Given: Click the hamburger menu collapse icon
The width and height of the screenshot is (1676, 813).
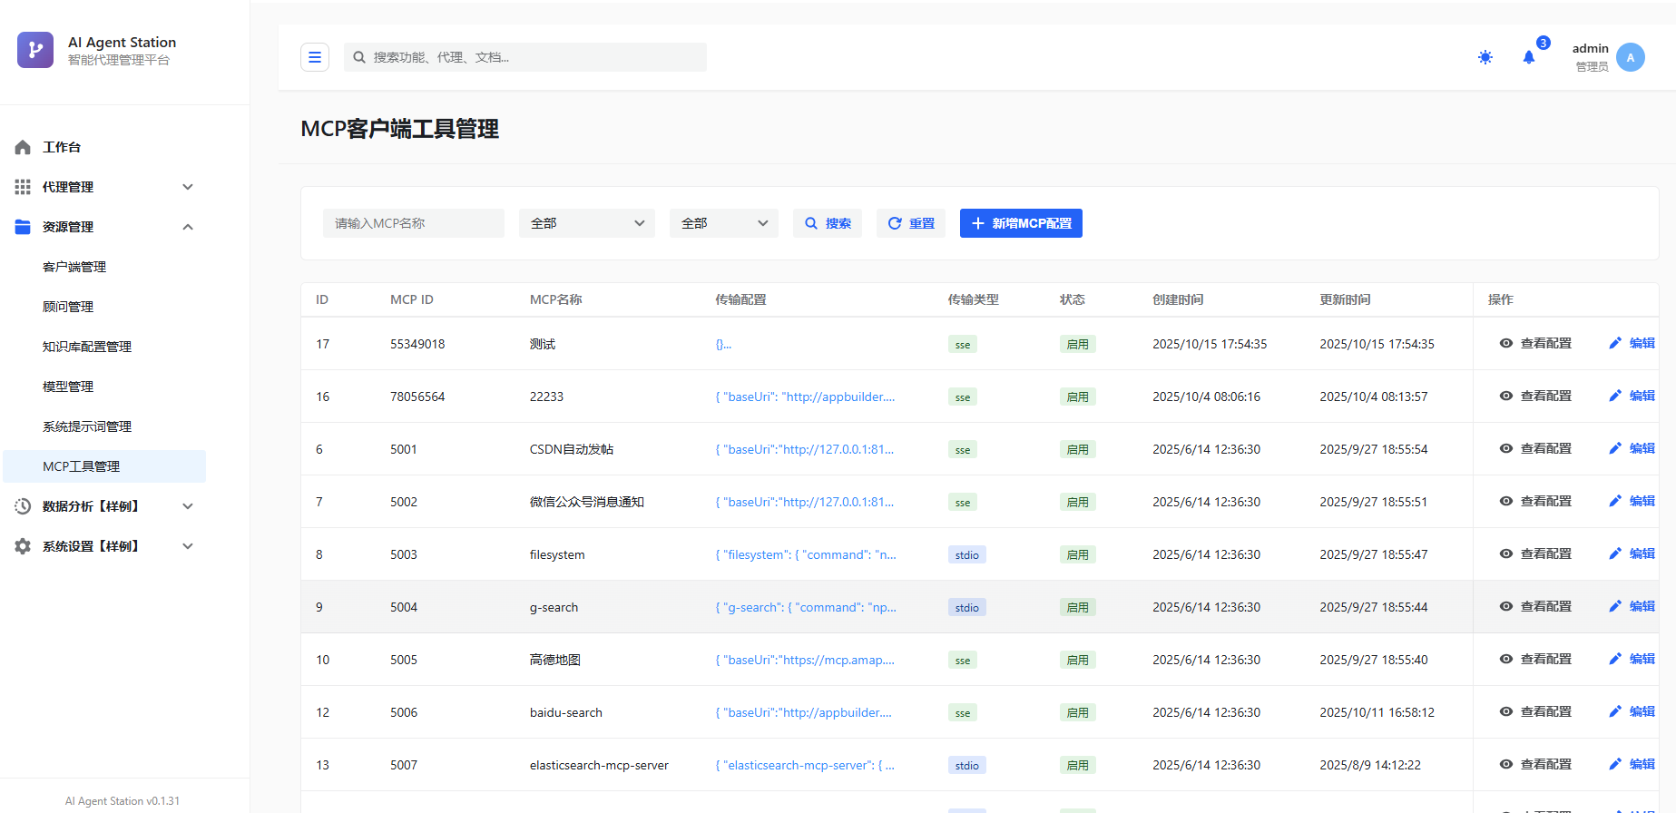Looking at the screenshot, I should 315,57.
